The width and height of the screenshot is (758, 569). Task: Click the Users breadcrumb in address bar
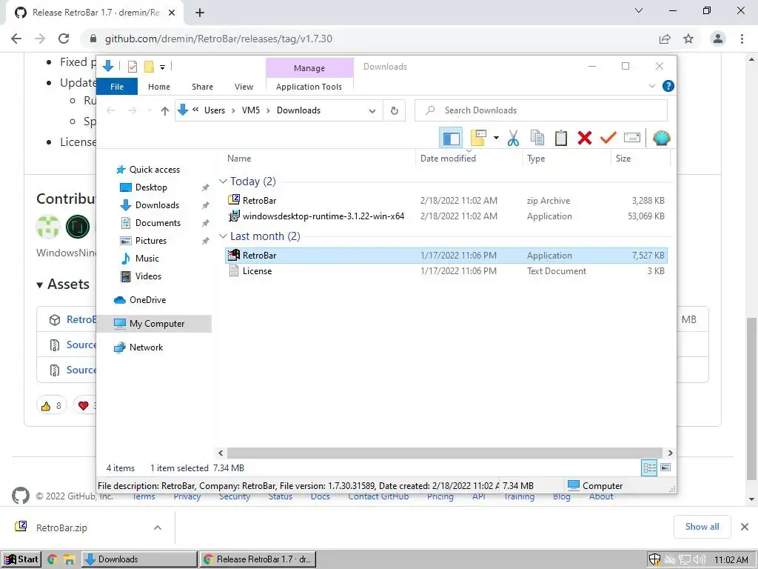point(215,110)
